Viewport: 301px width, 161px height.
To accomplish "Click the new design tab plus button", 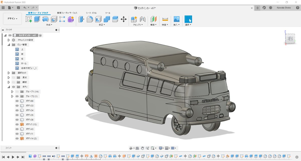I will (258, 8).
